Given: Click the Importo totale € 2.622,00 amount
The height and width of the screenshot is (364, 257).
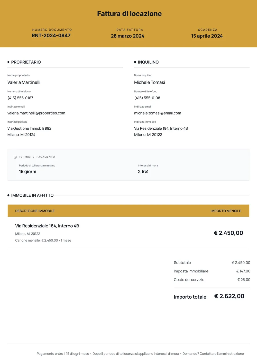Looking at the screenshot, I should [229, 296].
